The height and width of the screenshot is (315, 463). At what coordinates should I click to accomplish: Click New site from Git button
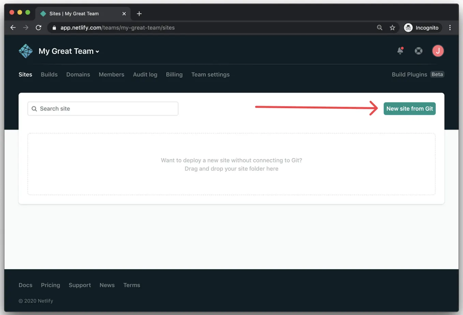409,109
